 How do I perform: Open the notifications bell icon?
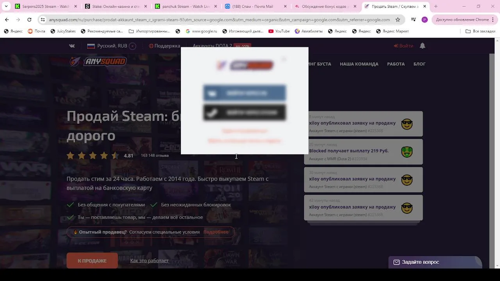(x=422, y=46)
